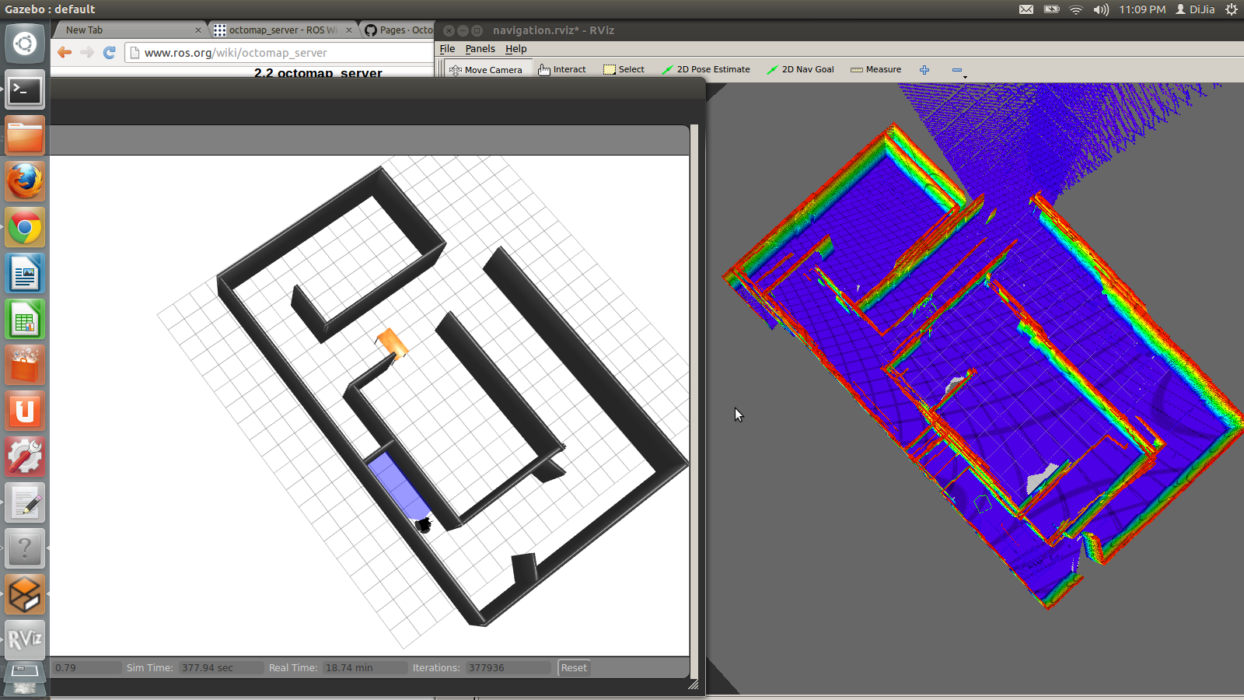The width and height of the screenshot is (1244, 700).
Task: Pick the 2D Nav Goal tool
Action: coord(800,69)
